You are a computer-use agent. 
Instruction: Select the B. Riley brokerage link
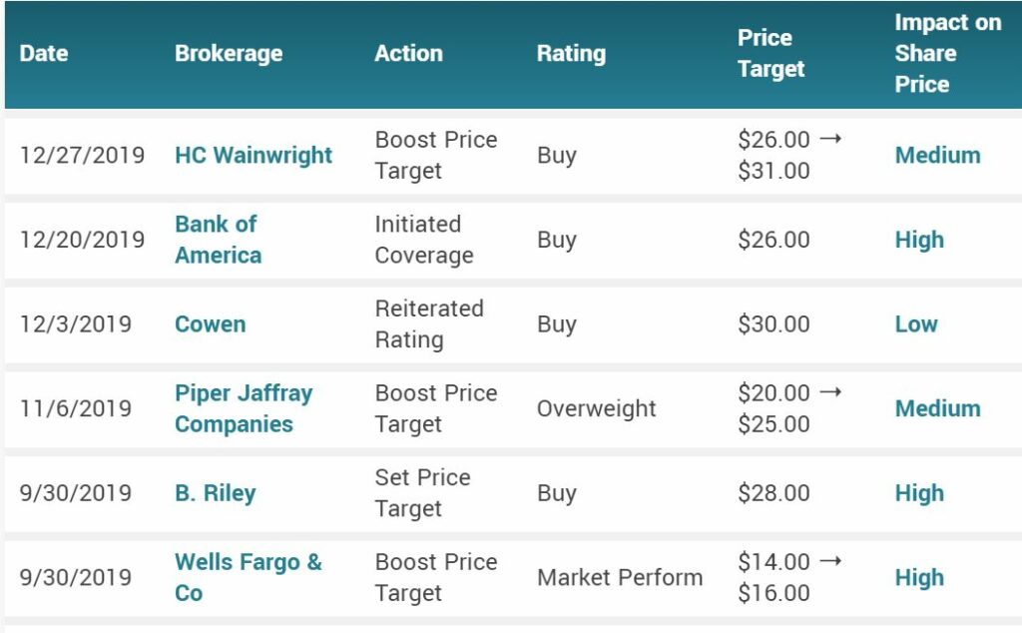(216, 493)
